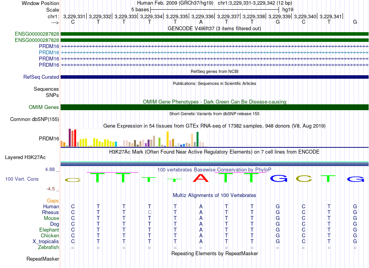Click the chr1:3,229,331-3,229,342 (12 bp) range text
Image resolution: width=369 pixels, height=268 pixels.
(255, 3)
